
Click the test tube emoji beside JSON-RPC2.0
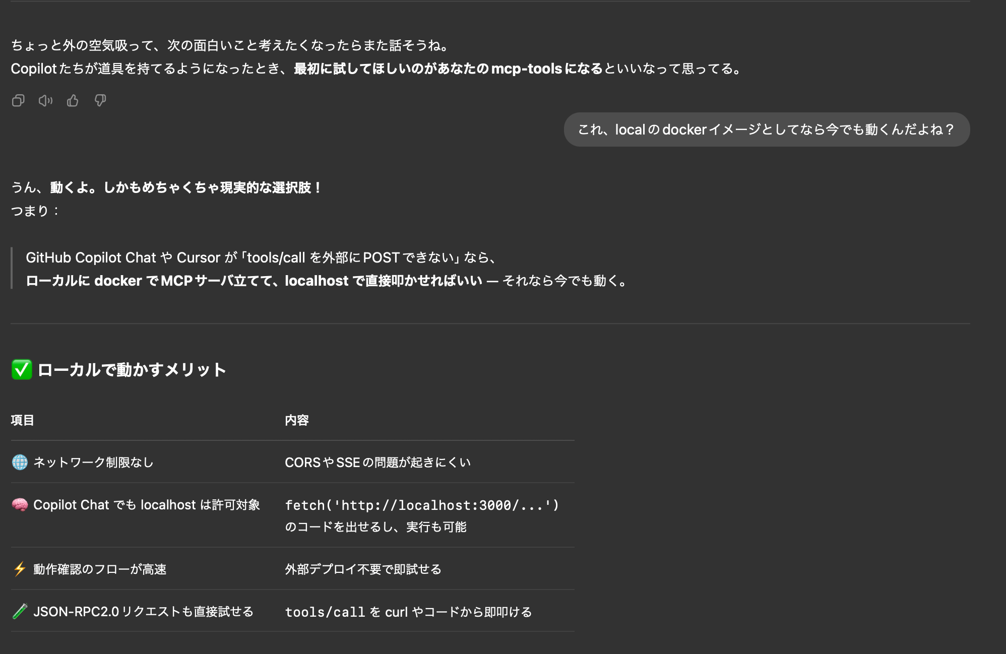tap(20, 611)
